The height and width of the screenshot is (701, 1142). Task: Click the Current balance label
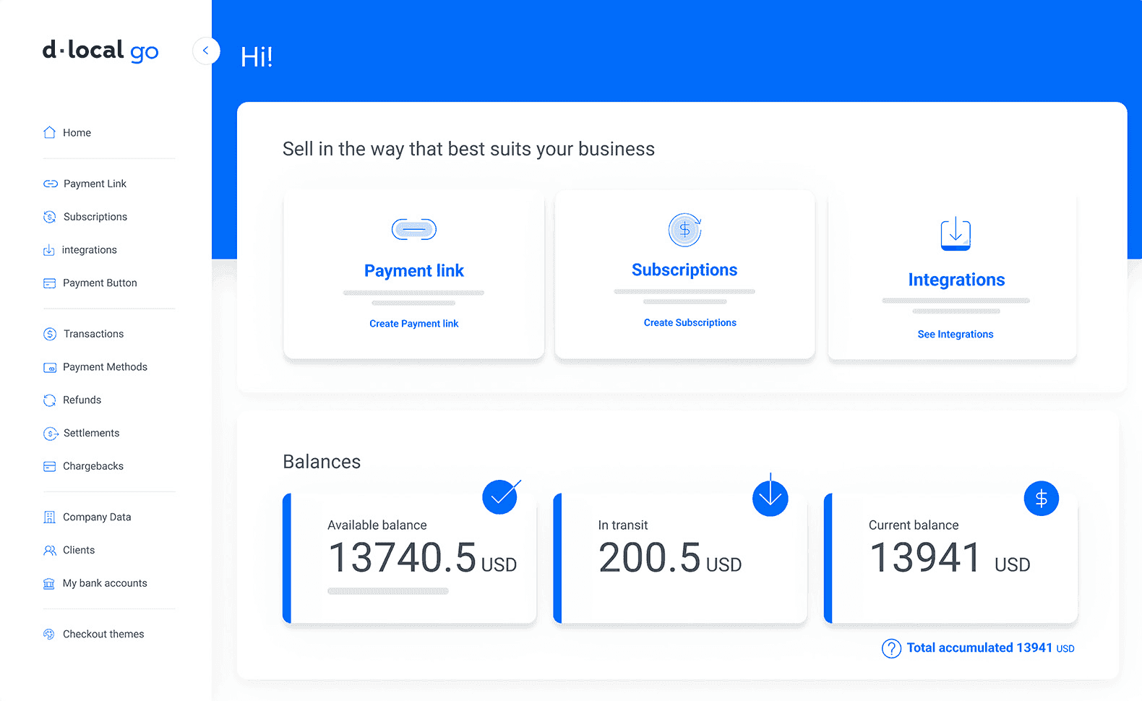point(914,525)
